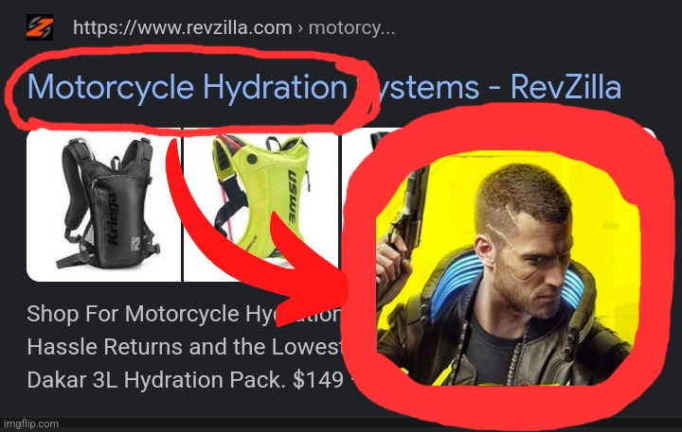682x432 pixels.
Task: Click the number 2 label on Kriega pack
Action: 136,244
